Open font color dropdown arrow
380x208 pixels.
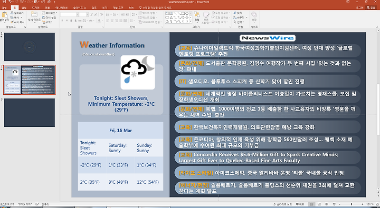[102, 21]
